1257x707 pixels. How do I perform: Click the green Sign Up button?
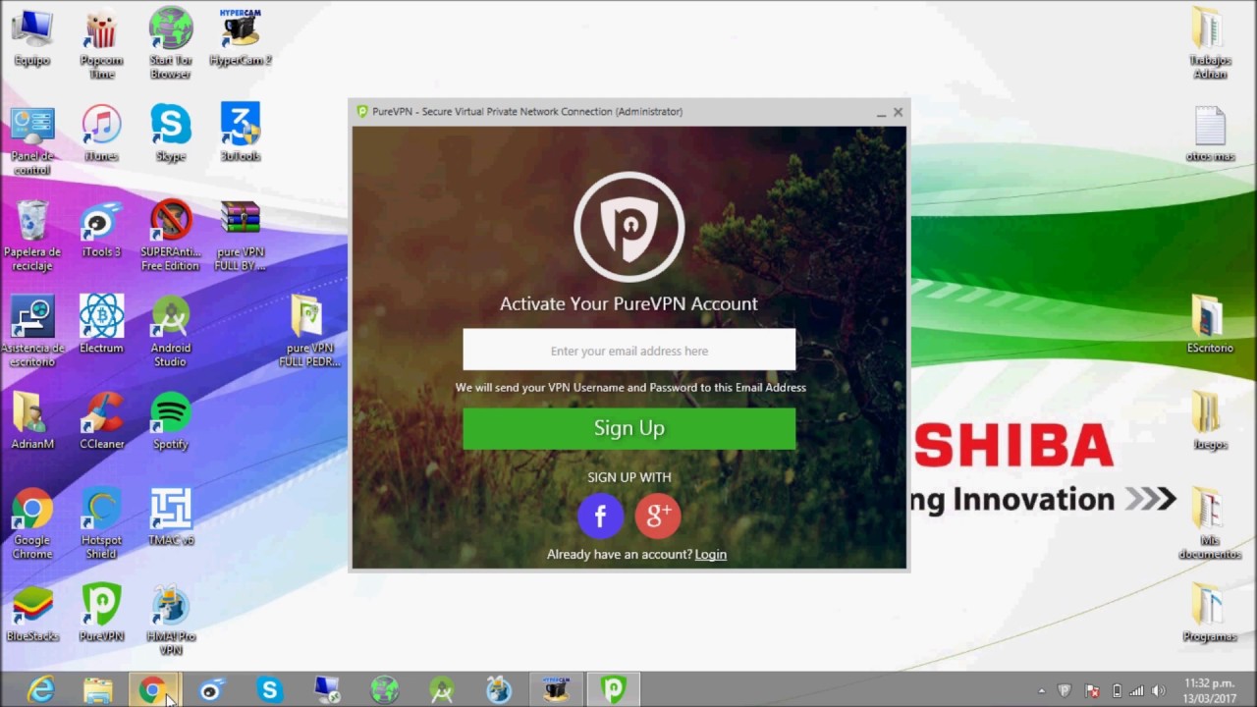click(628, 428)
